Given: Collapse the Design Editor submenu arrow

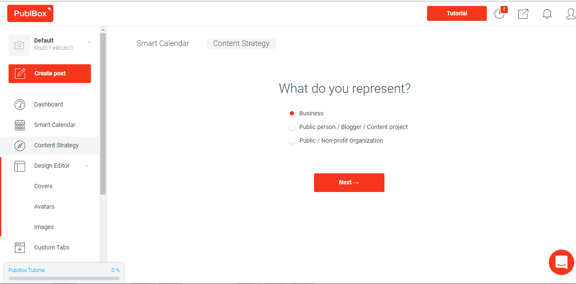Looking at the screenshot, I should point(87,166).
